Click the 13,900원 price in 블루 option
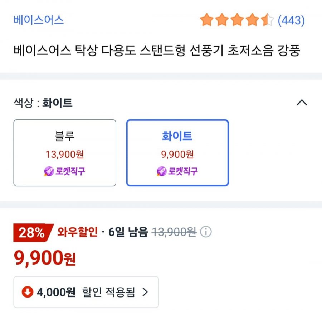The width and height of the screenshot is (322, 318). pos(65,155)
